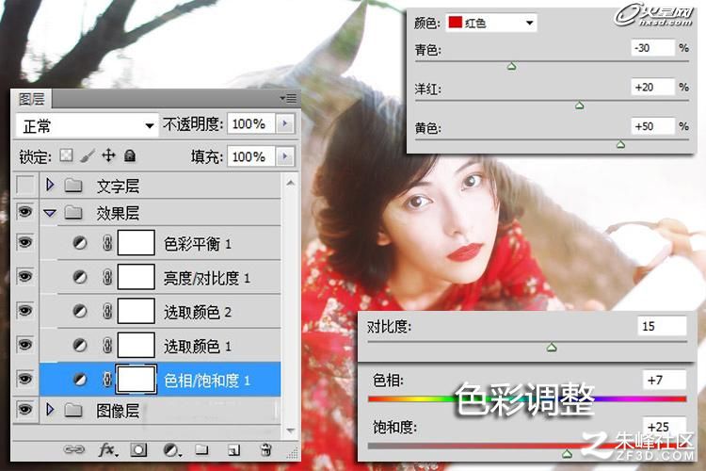This screenshot has width=706, height=471.
Task: Click the fill 100% input field
Action: click(x=251, y=156)
